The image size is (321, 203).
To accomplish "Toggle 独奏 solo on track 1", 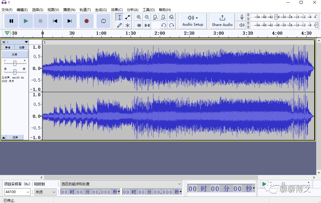I will click(x=22, y=48).
